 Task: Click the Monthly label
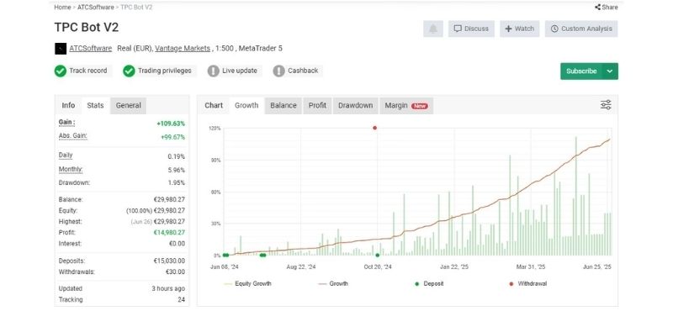[71, 170]
